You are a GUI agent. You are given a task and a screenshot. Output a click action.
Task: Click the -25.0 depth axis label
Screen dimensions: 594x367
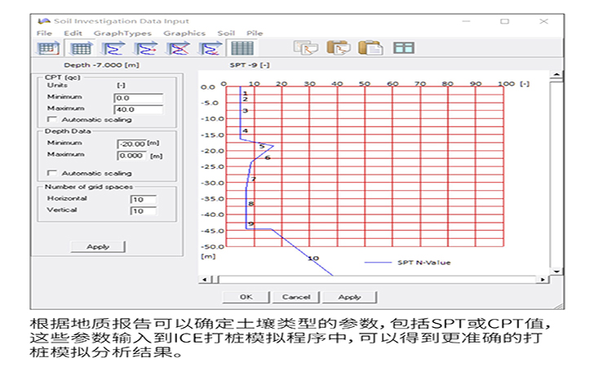pyautogui.click(x=212, y=167)
